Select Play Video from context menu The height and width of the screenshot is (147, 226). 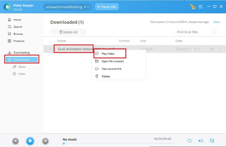(x=108, y=54)
